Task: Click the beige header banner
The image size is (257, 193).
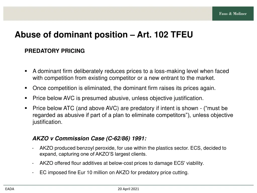Action: tap(108, 14)
